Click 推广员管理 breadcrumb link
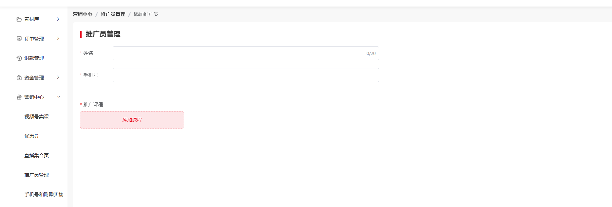 click(113, 14)
